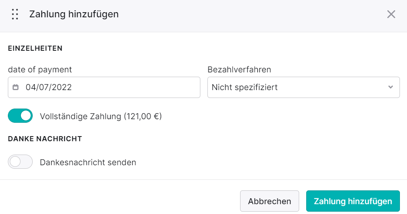Click the Dankesnachricht senden label text

tap(88, 162)
